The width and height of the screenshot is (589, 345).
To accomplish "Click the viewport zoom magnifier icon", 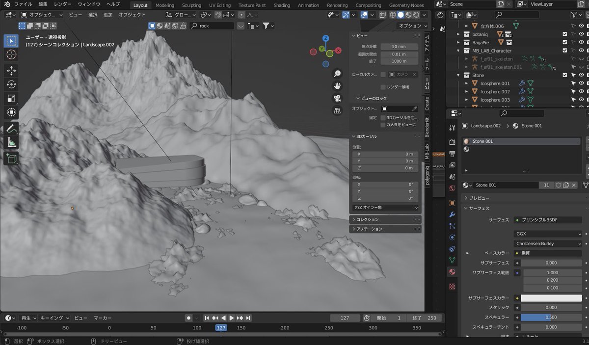I will (x=337, y=74).
